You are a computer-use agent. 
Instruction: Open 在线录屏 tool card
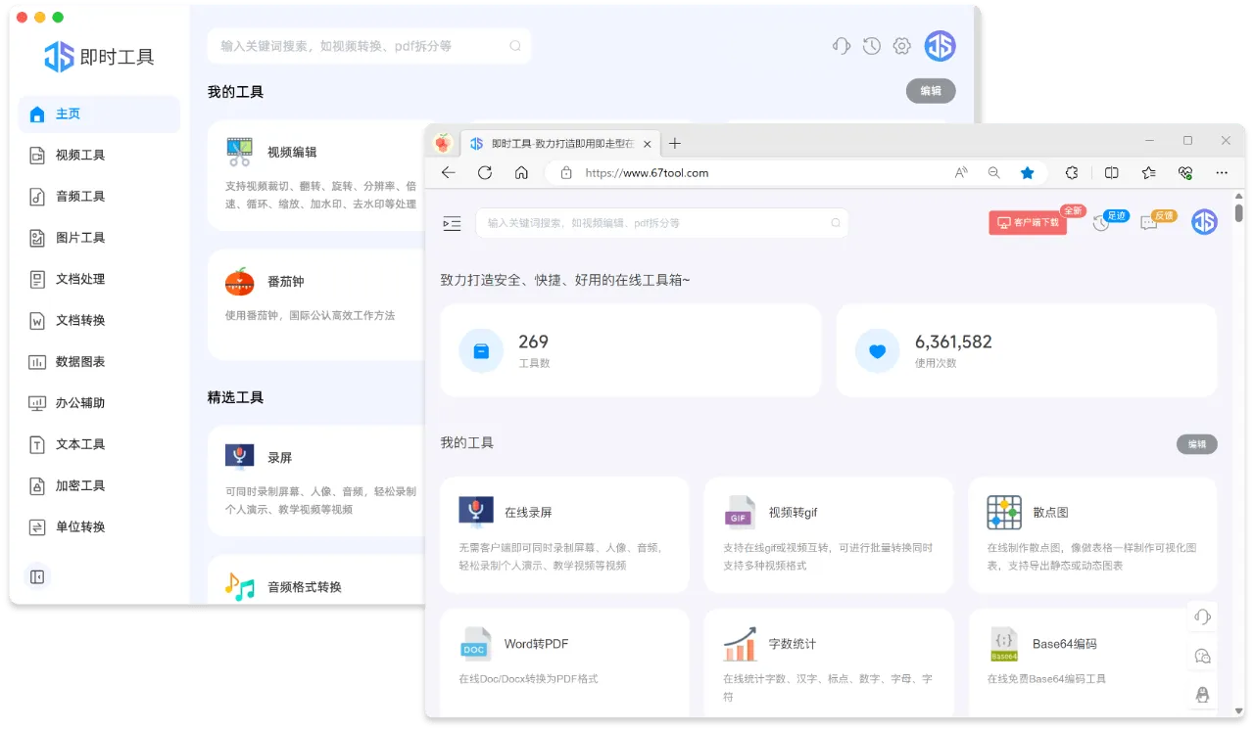[564, 535]
